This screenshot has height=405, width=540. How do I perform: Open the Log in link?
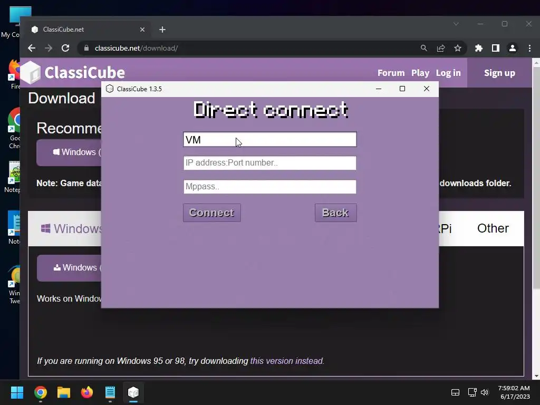pyautogui.click(x=448, y=73)
